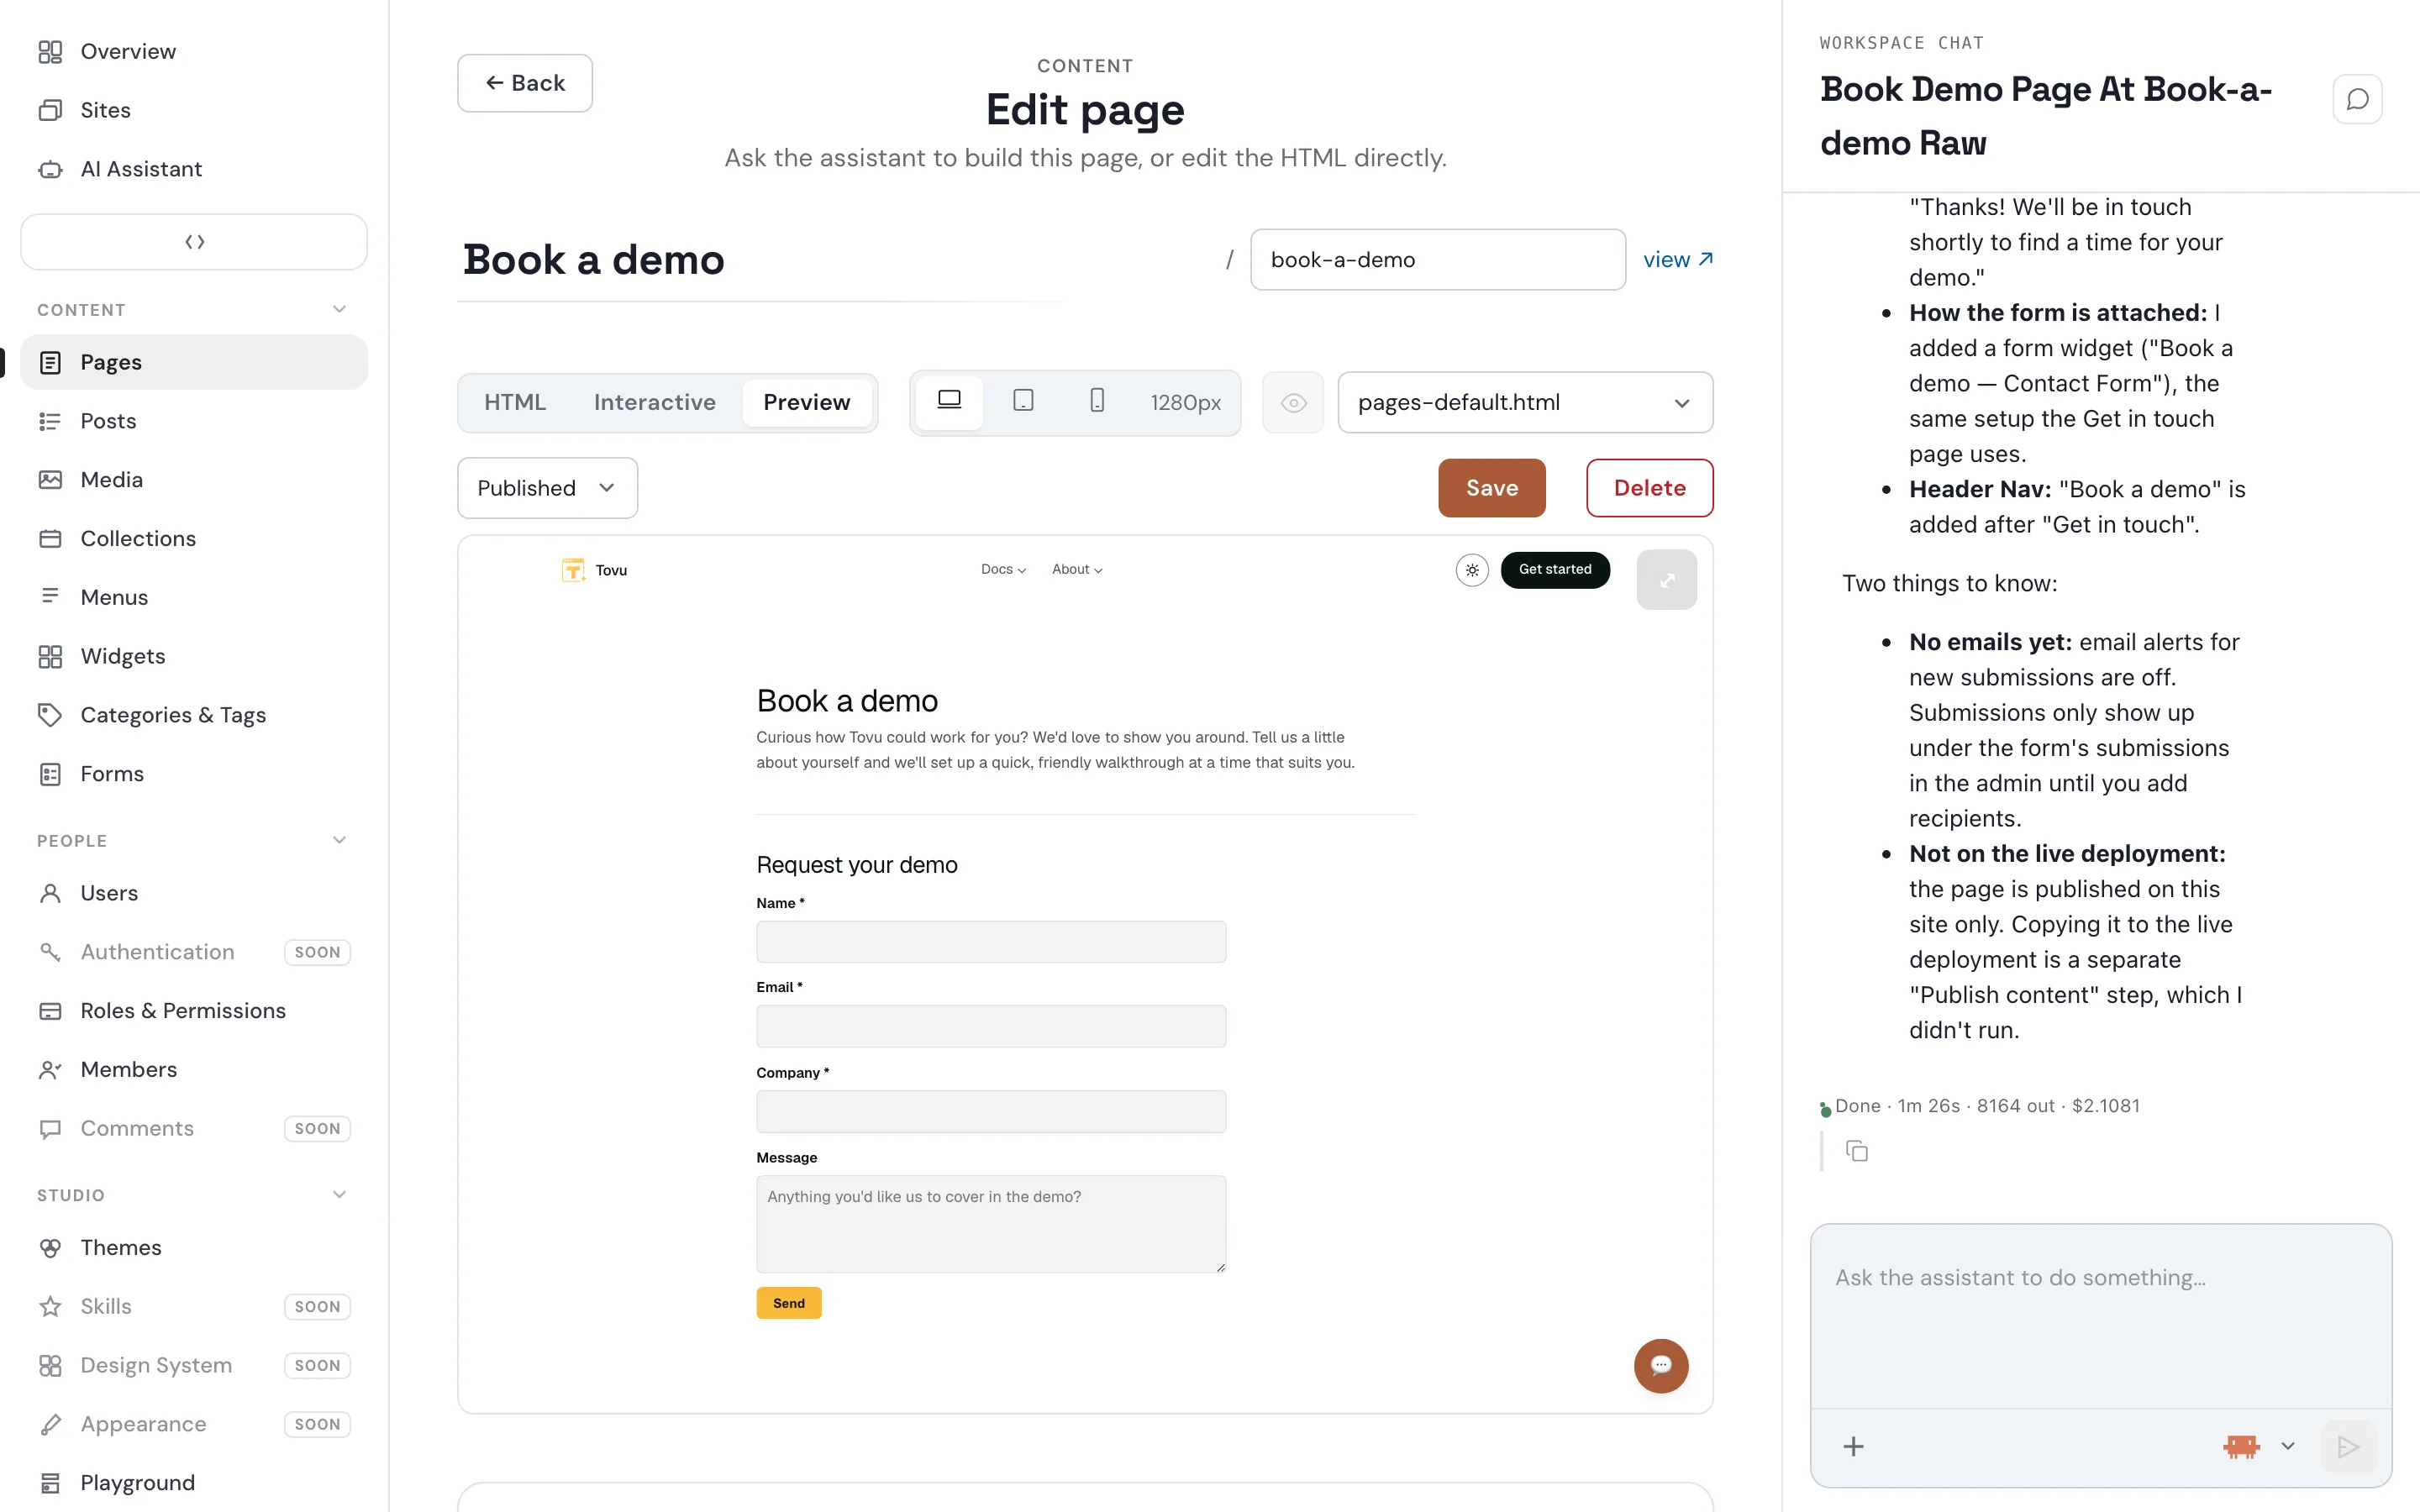Screen dimensions: 2420x1512
Task: Open Docs menu in preview header
Action: coord(1003,570)
